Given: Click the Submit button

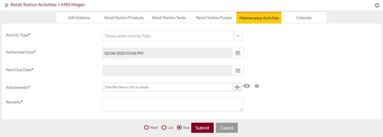Looking at the screenshot, I should pyautogui.click(x=202, y=128).
